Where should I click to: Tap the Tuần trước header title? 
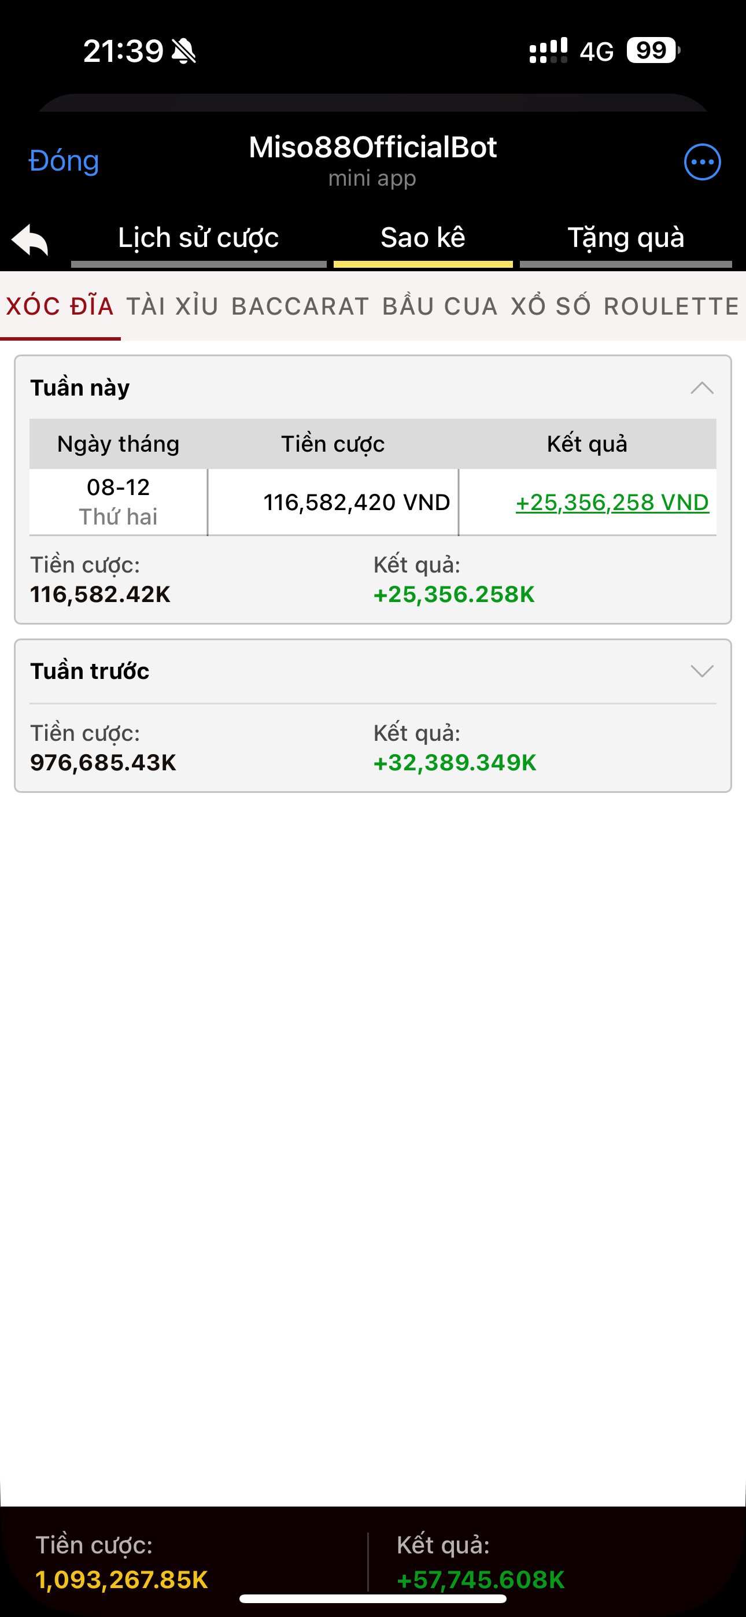[90, 671]
